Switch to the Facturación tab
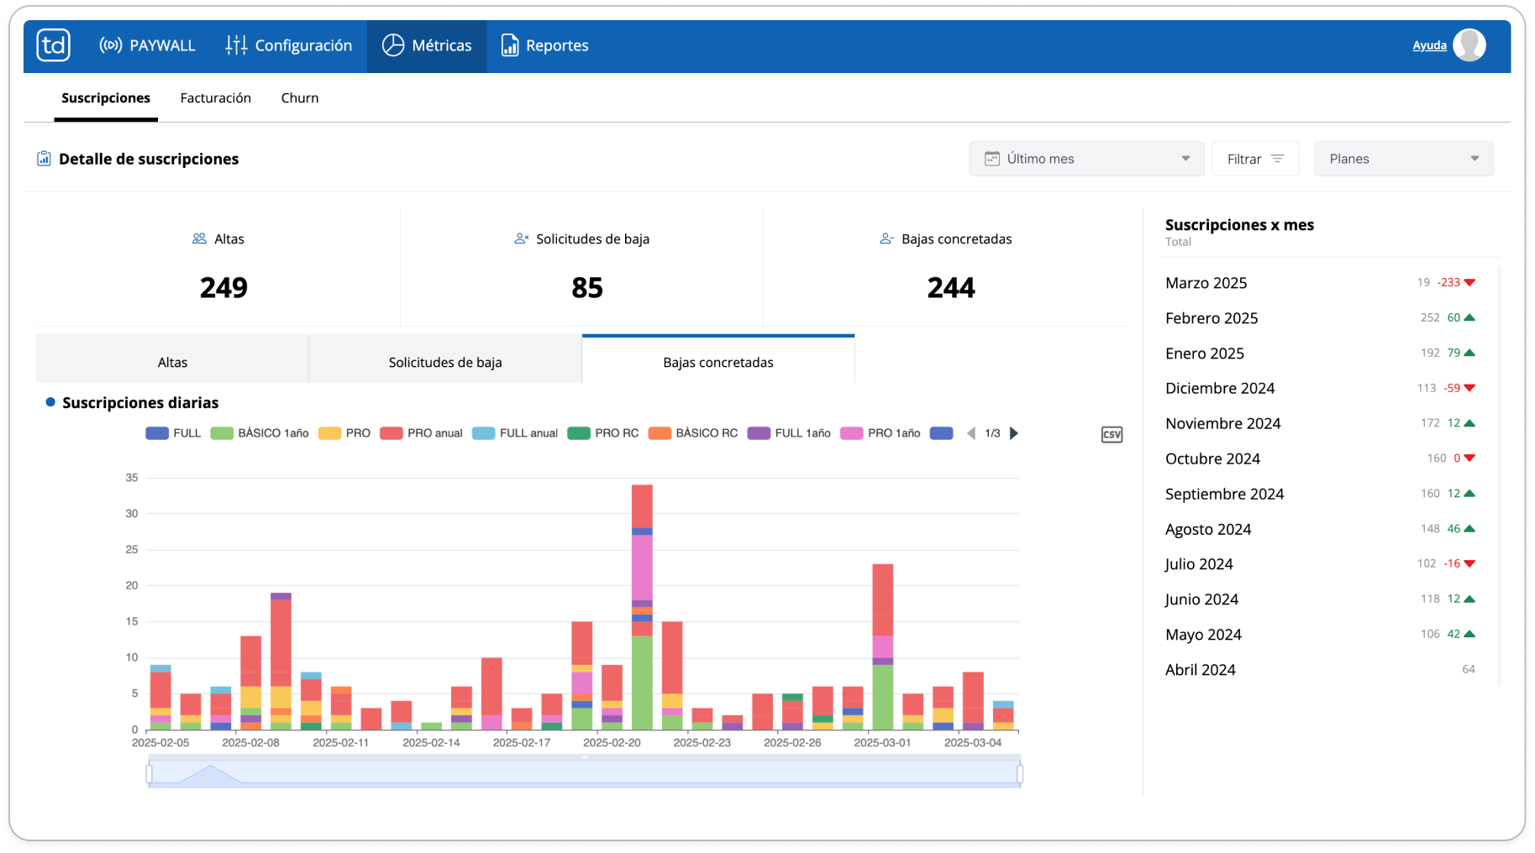Viewport: 1535px width, 853px height. pyautogui.click(x=216, y=98)
